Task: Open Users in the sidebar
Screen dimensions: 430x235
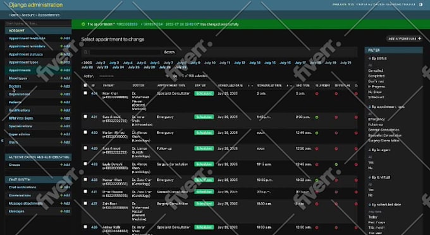Action: tap(13, 142)
